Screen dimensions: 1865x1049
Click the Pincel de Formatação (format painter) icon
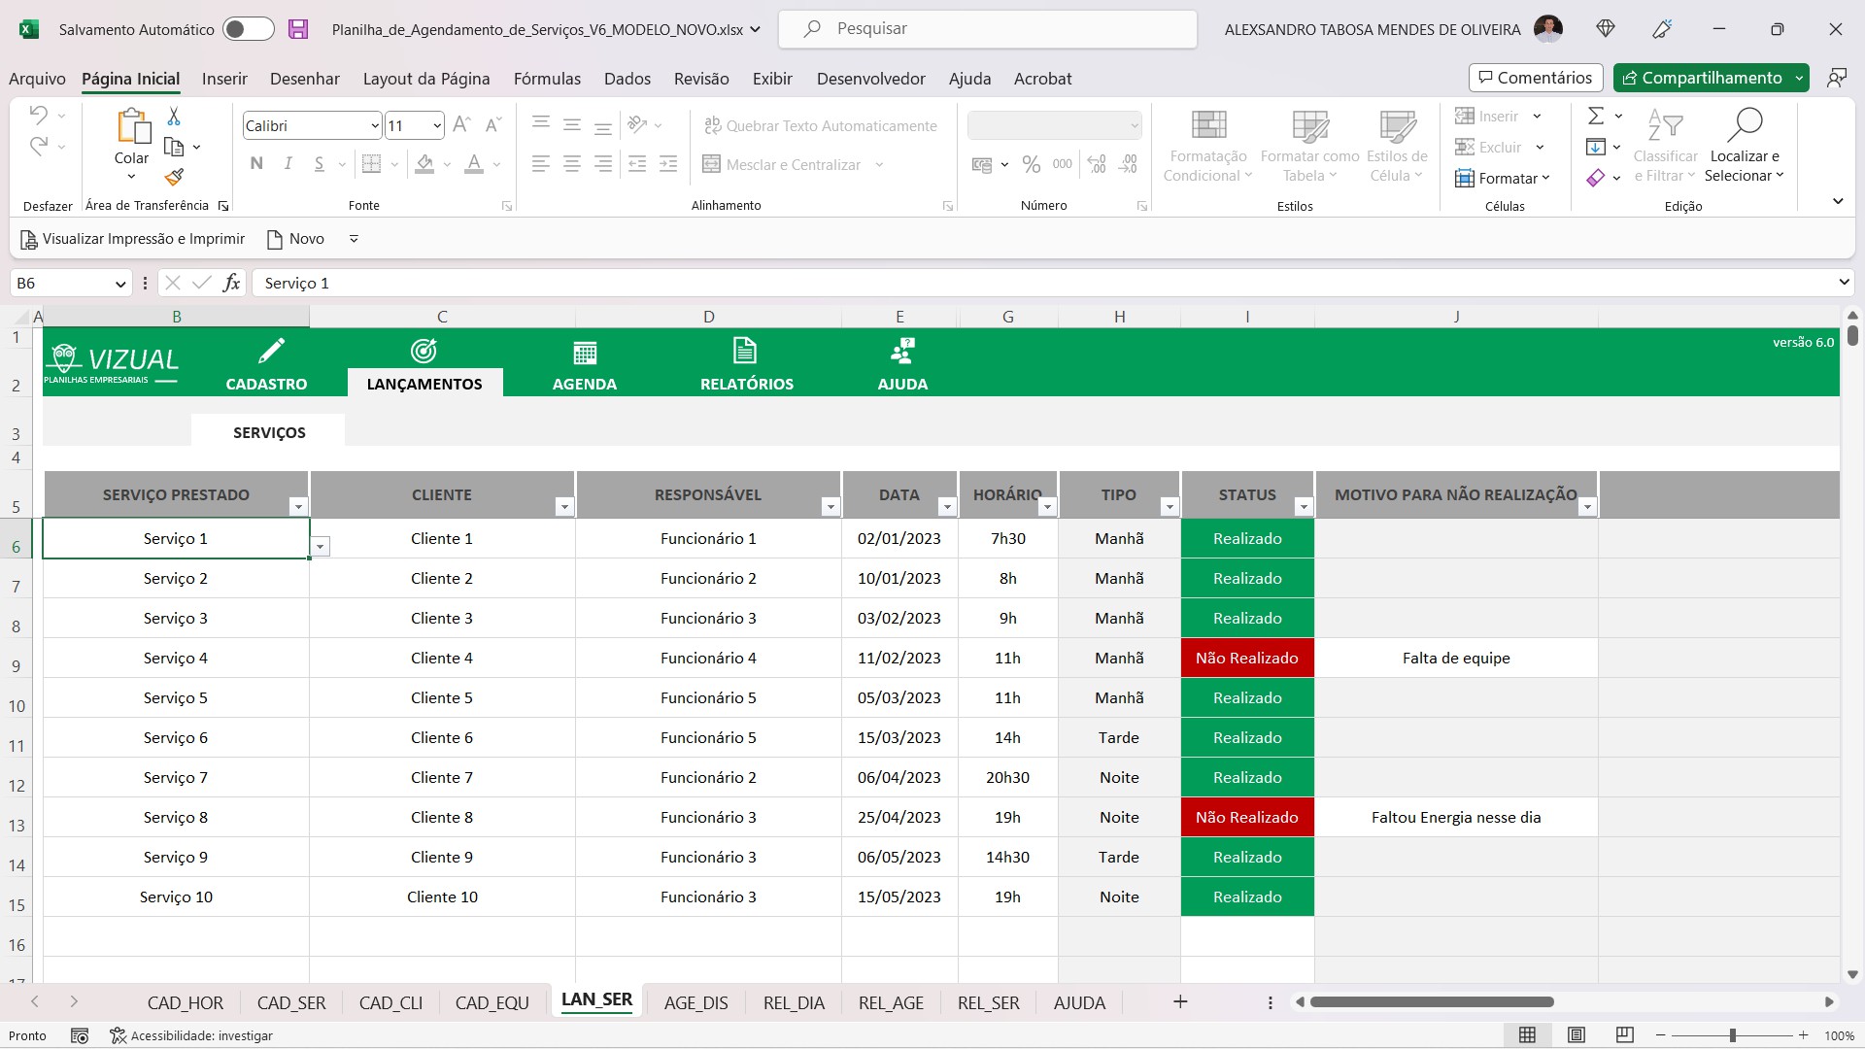[174, 178]
